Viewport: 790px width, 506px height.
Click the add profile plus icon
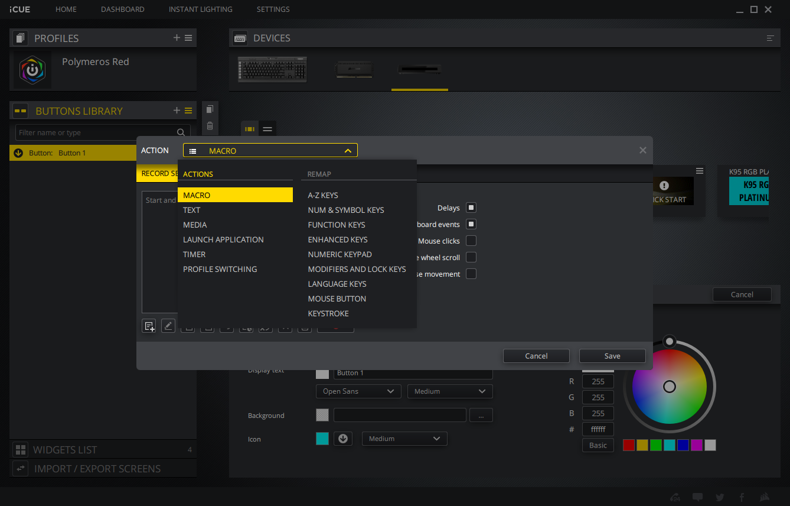[x=177, y=38]
